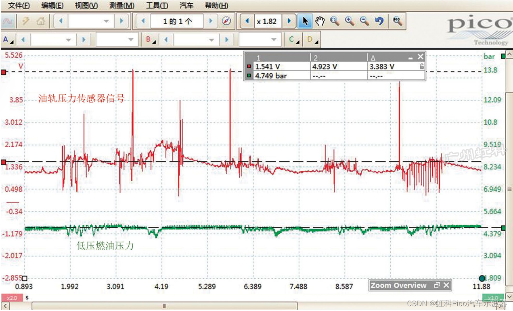513x311 pixels.
Task: Step timebase to next value
Action: pyautogui.click(x=121, y=21)
